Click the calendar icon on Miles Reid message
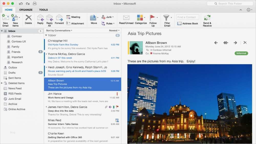Viewport: 256px width, 144px height. 117,120
